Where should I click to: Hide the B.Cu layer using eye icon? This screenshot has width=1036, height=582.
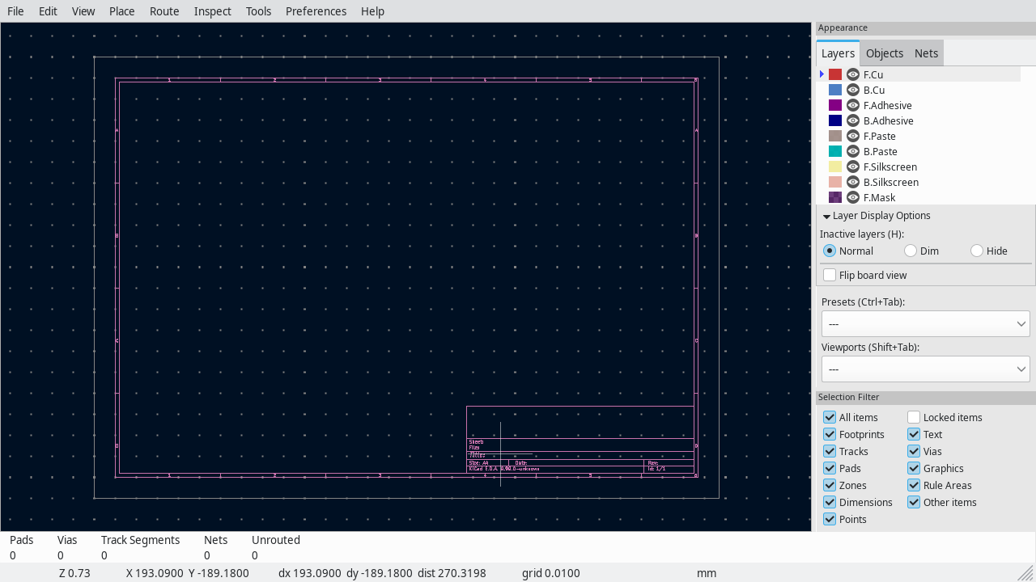click(852, 90)
